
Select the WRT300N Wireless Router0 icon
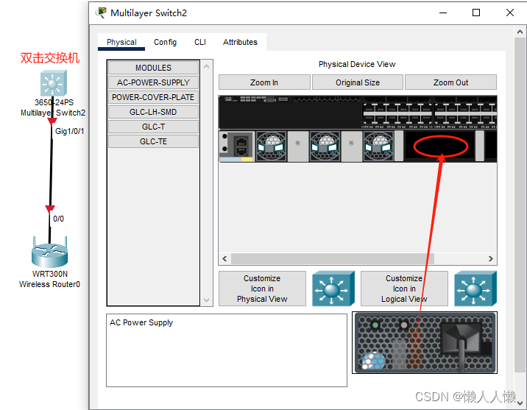[50, 252]
